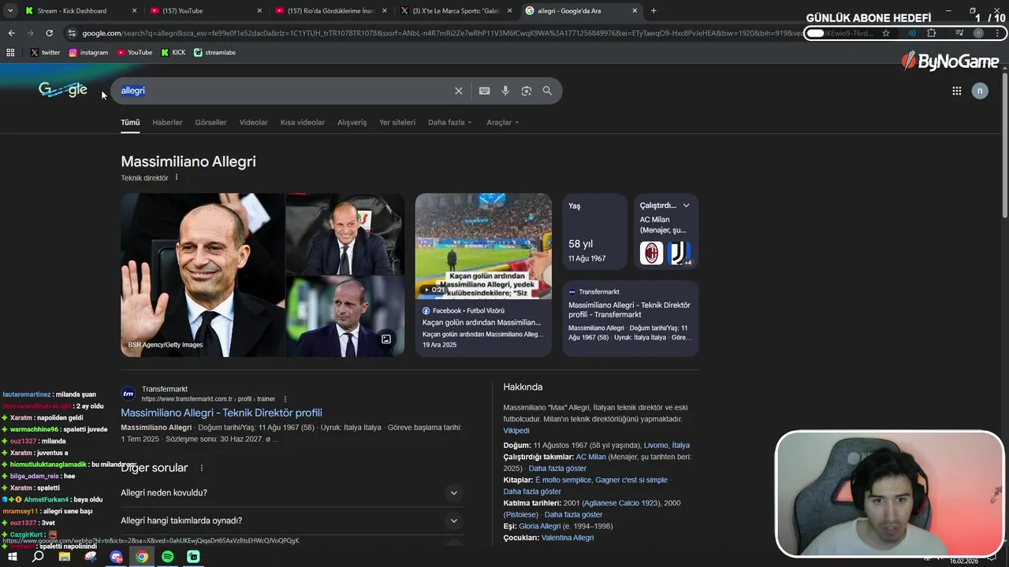This screenshot has width=1009, height=567.
Task: Go to the Google logo homepage
Action: 63,90
